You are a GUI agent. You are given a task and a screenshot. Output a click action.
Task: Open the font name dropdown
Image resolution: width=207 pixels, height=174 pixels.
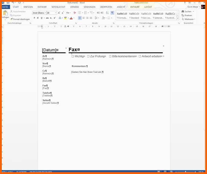point(45,13)
